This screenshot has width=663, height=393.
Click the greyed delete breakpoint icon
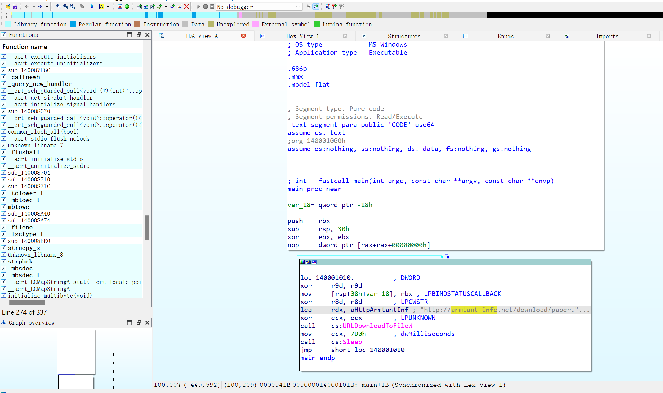click(x=342, y=7)
